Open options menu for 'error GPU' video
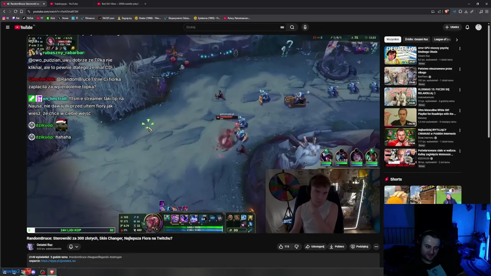Screen dimensions: 491x276 pos(460,49)
